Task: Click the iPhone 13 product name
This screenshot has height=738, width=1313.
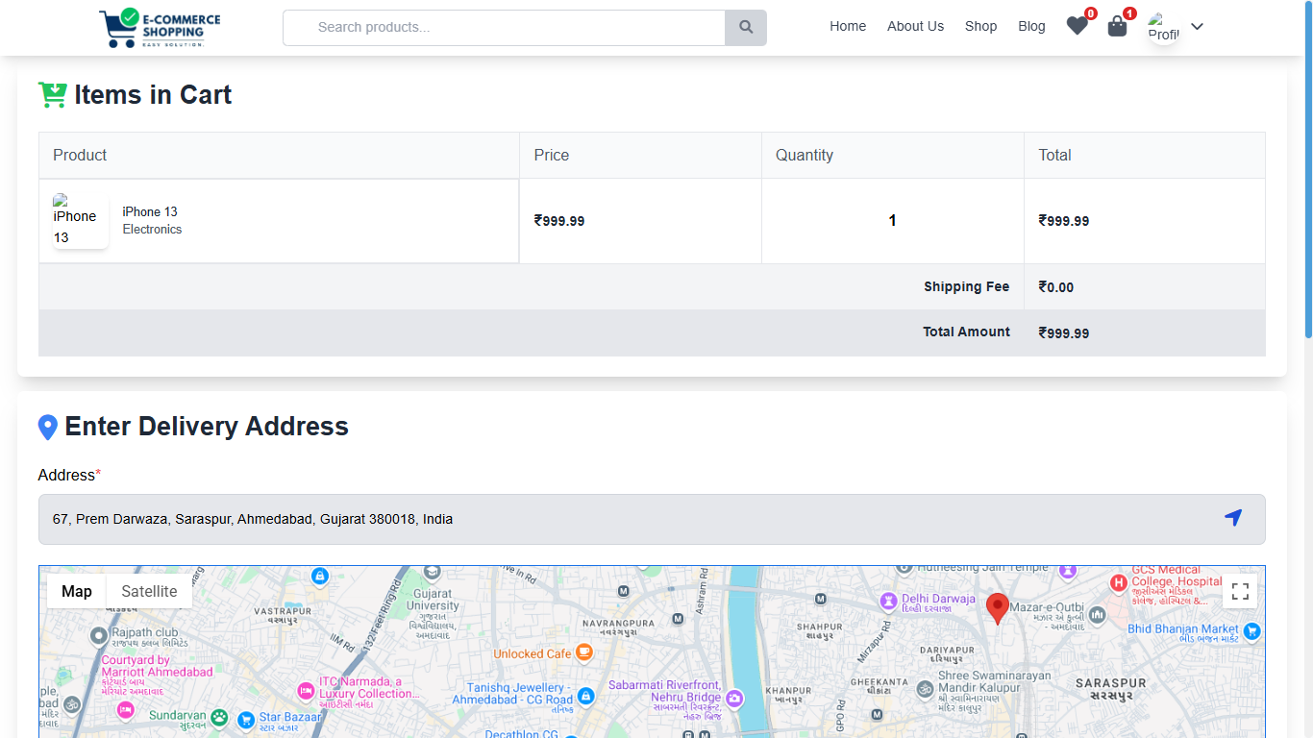Action: pos(150,211)
